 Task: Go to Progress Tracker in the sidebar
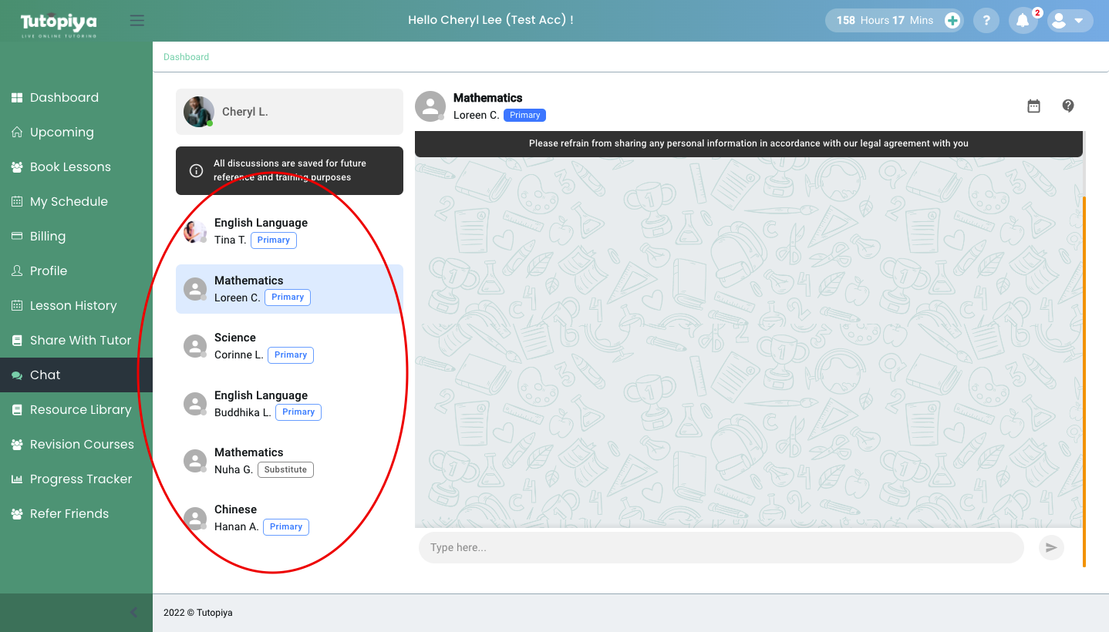[x=81, y=479]
